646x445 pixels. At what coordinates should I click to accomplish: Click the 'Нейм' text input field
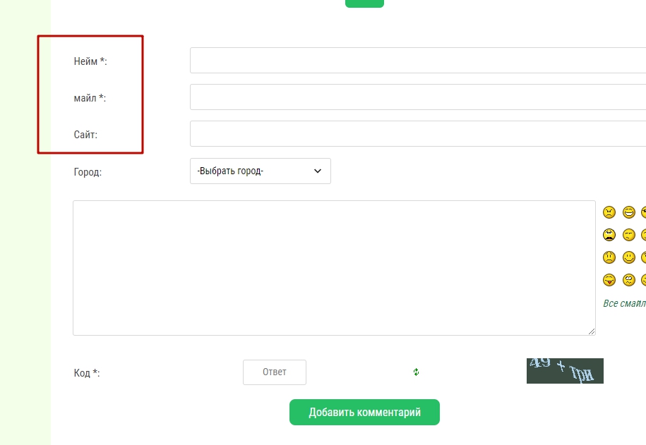(x=417, y=61)
